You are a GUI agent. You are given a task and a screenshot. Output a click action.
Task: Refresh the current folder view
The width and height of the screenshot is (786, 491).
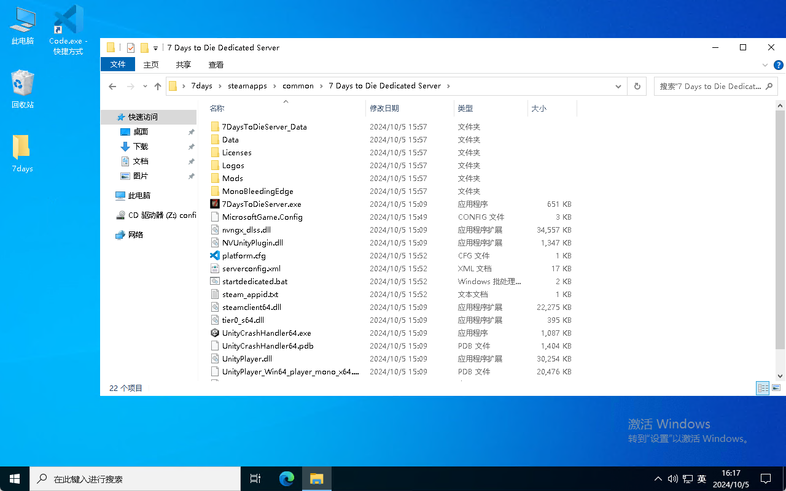[637, 86]
